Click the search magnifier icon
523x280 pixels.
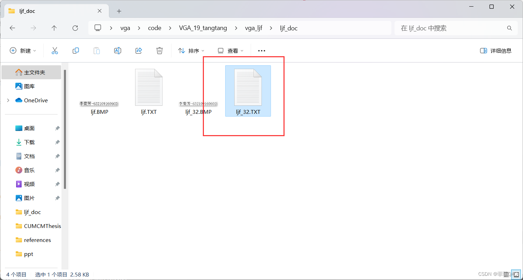(509, 28)
